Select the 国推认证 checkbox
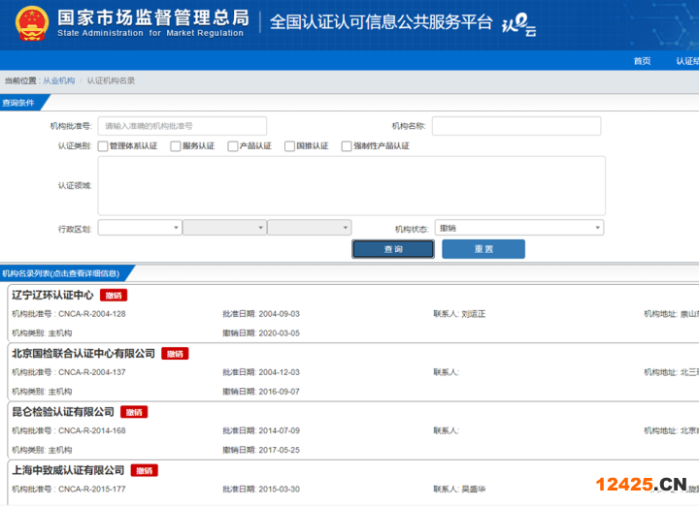The height and width of the screenshot is (506, 699). 289,146
